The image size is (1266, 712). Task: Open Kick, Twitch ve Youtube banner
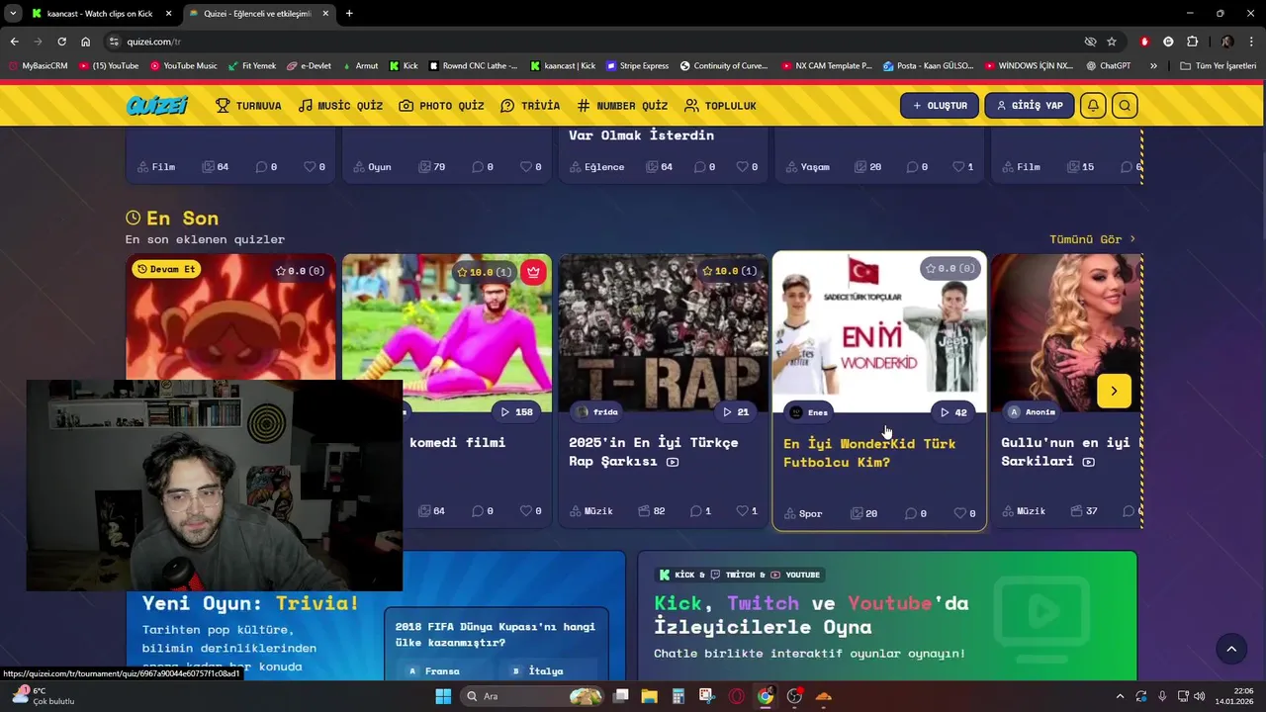point(887,615)
